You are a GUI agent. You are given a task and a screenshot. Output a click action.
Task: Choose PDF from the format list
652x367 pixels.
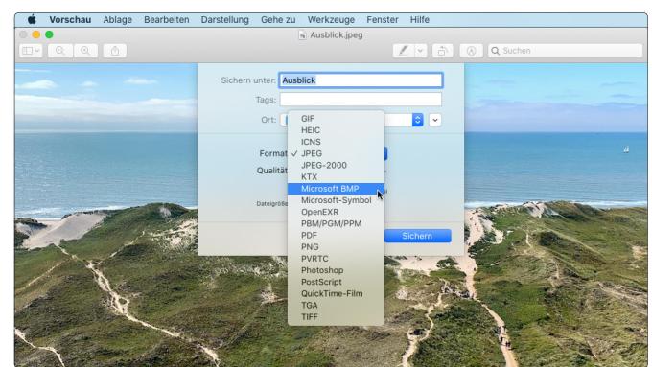(x=336, y=236)
